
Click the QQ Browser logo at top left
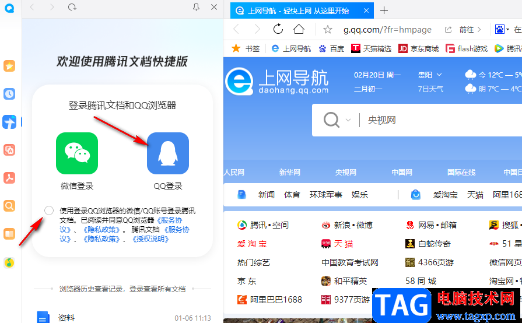pyautogui.click(x=10, y=8)
